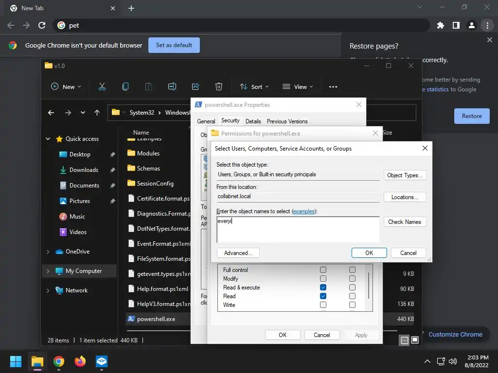The width and height of the screenshot is (498, 373).
Task: Click the object names text field
Action: pyautogui.click(x=298, y=230)
